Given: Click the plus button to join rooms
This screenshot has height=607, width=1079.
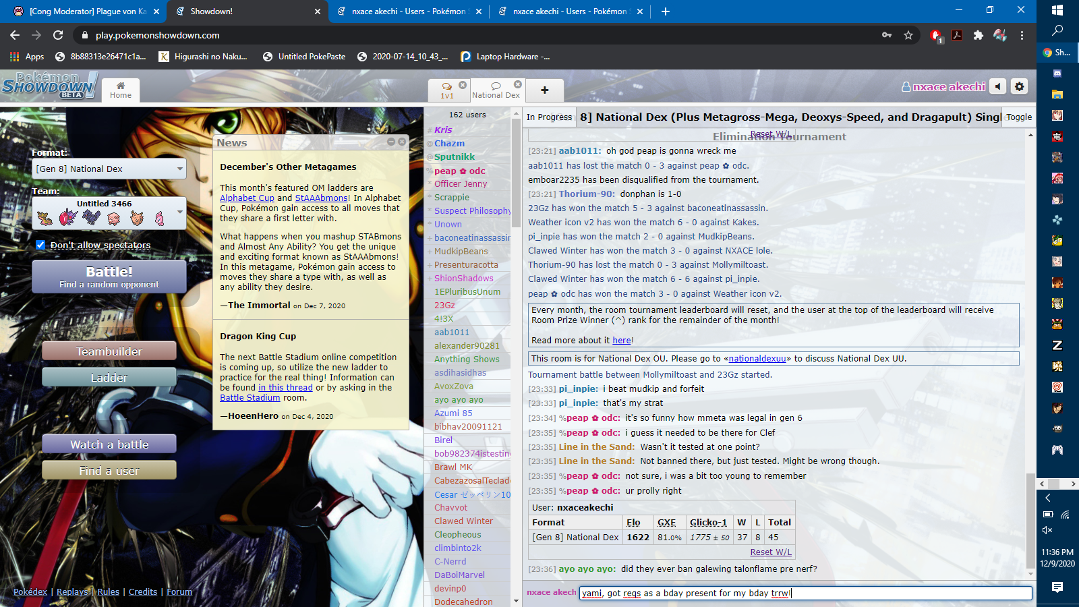Looking at the screenshot, I should coord(544,90).
